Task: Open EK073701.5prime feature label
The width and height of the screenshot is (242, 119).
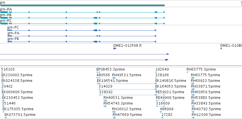Action: click(x=20, y=115)
